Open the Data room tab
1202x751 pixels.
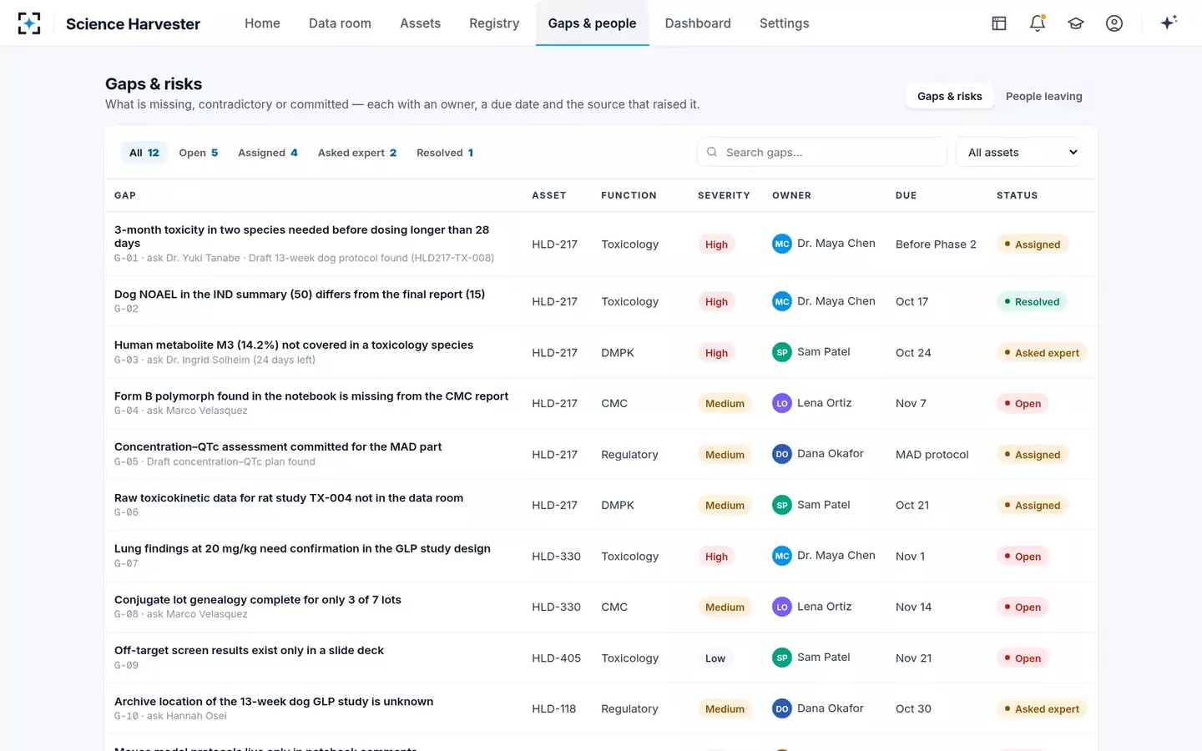click(x=340, y=23)
